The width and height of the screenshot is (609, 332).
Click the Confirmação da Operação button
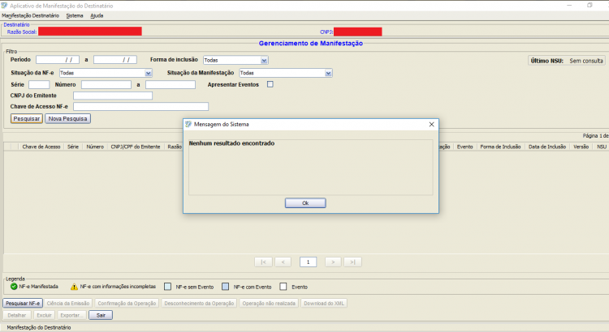[127, 304]
